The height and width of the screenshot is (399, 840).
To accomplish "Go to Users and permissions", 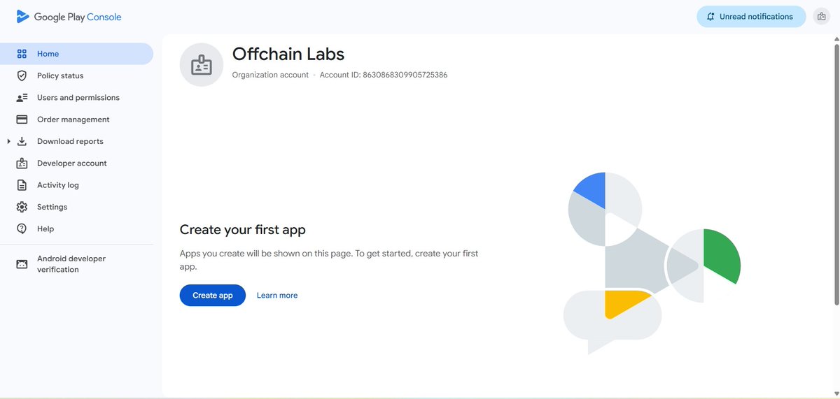I will (76, 98).
